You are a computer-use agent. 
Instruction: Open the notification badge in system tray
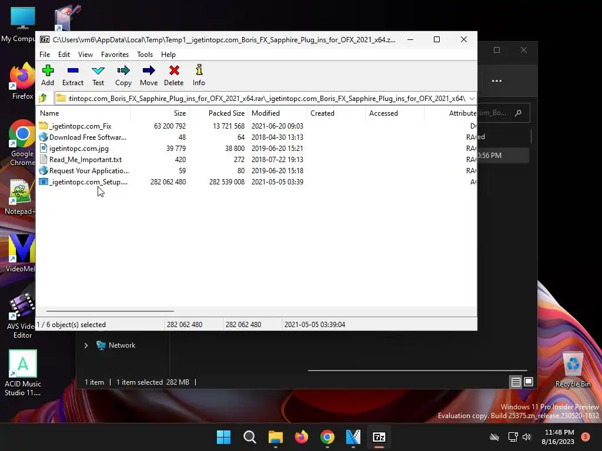(585, 437)
